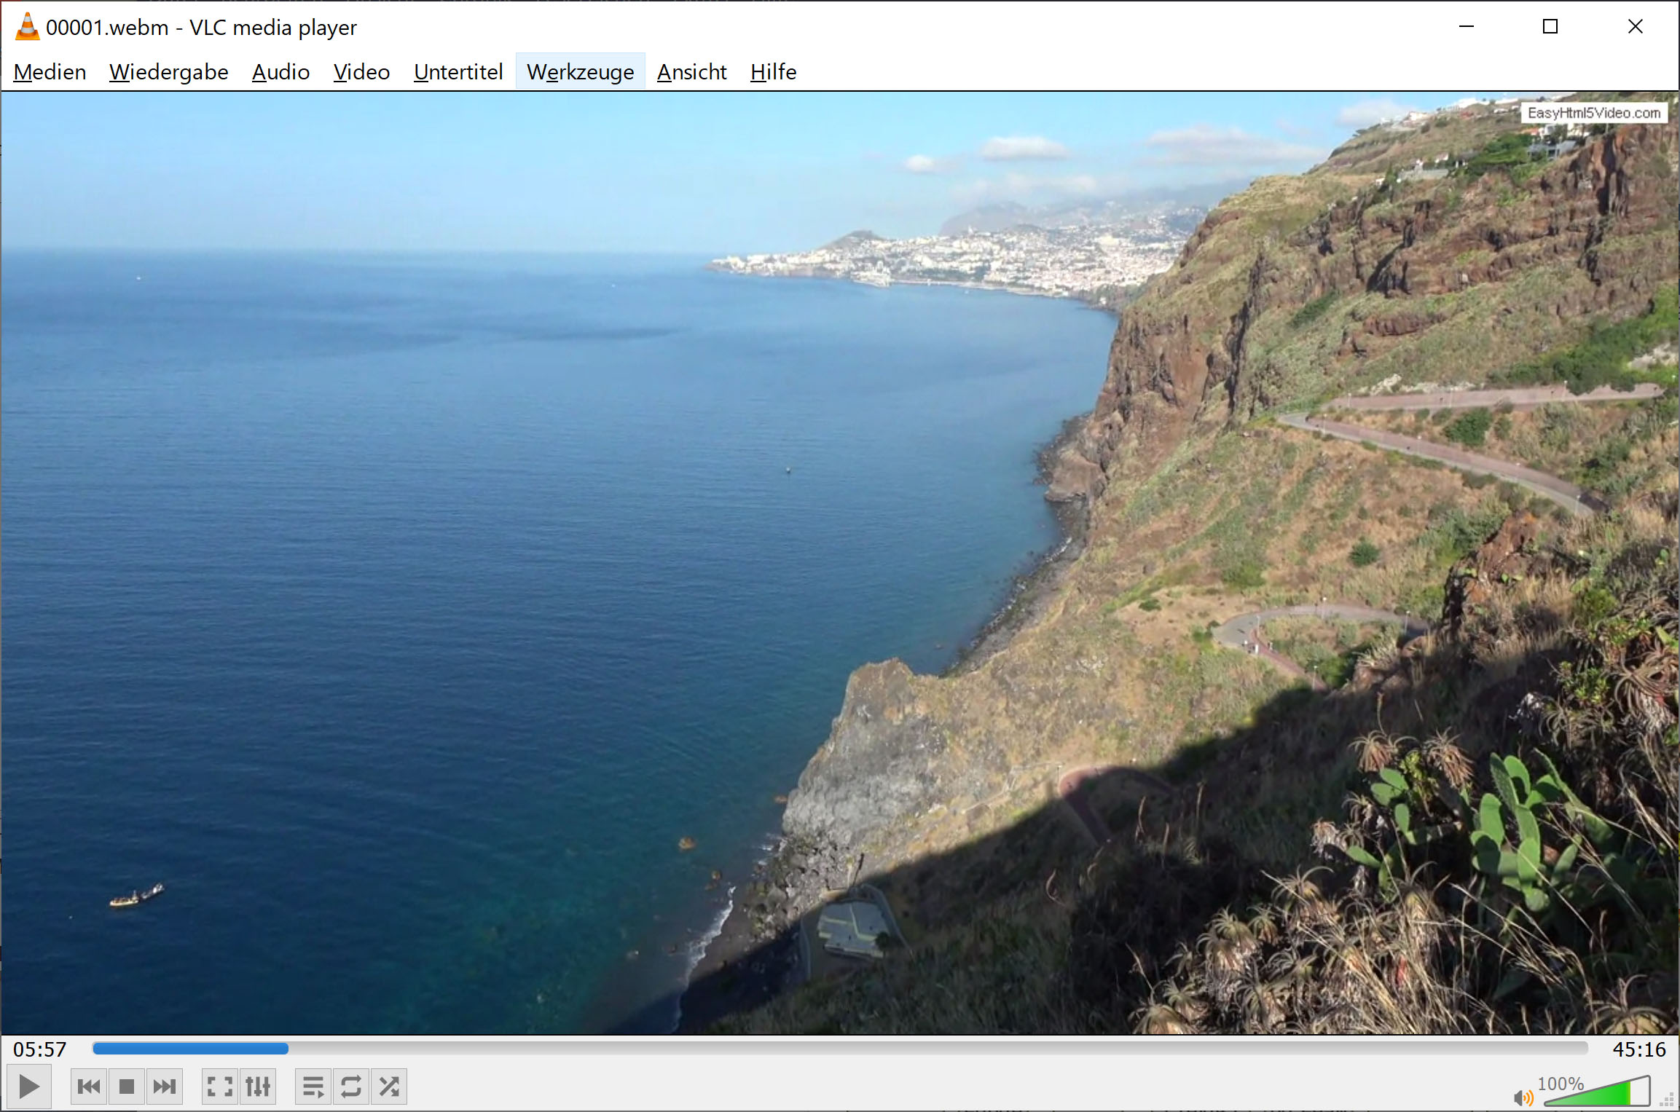Seek within the blue progress bar

(838, 1049)
